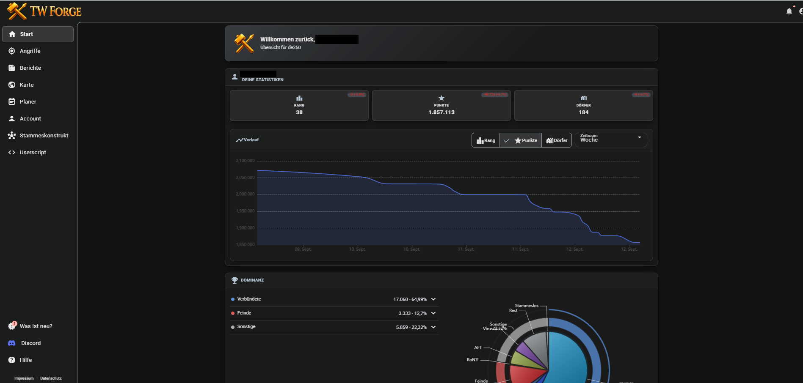Click the Feinde value 3.333 · 12,7%
Image resolution: width=803 pixels, height=383 pixels.
[x=412, y=313]
